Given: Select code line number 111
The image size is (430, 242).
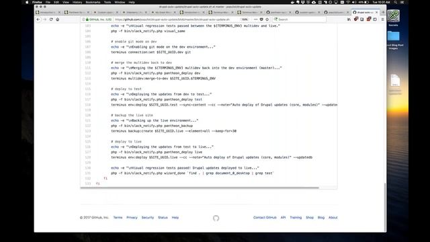Looking at the screenshot, I should pos(88,68).
